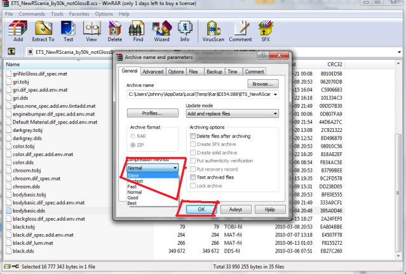Image resolution: width=406 pixels, height=274 pixels.
Task: Select the file griNoGloss.dif_spec.mat
Action: click(40, 74)
